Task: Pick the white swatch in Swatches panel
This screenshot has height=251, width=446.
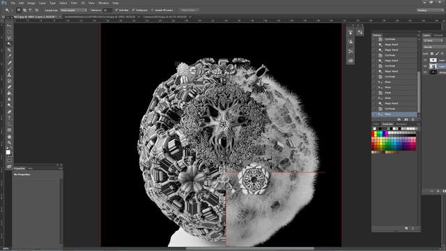Action: click(375, 128)
